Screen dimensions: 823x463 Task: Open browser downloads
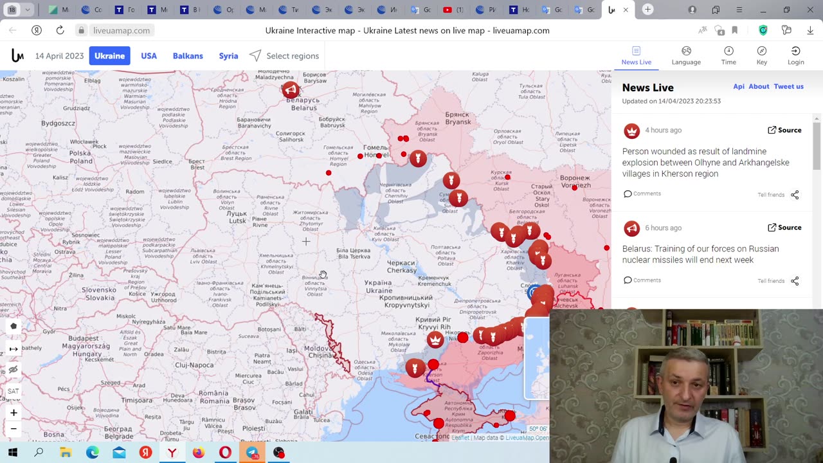(x=809, y=30)
